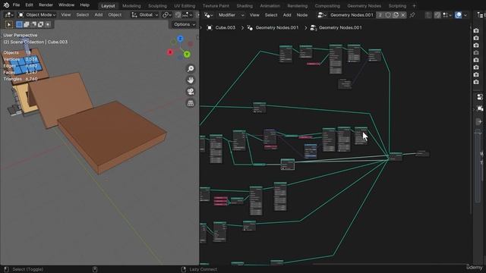This screenshot has height=273, width=486.
Task: Select the Group Output node at far right
Action: pyautogui.click(x=422, y=153)
